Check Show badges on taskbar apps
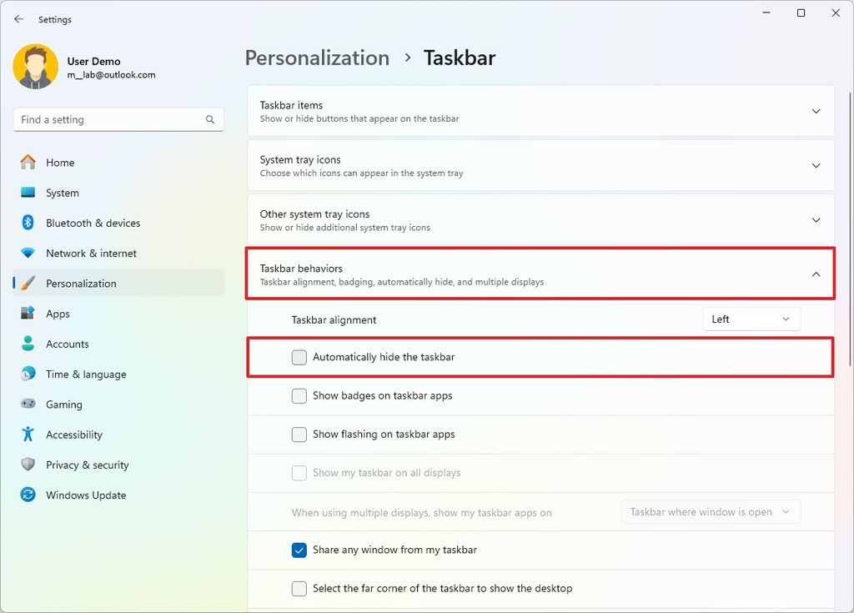This screenshot has width=854, height=613. pos(299,395)
